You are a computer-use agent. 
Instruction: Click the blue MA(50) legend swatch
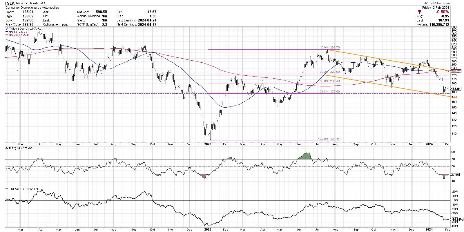7,32
